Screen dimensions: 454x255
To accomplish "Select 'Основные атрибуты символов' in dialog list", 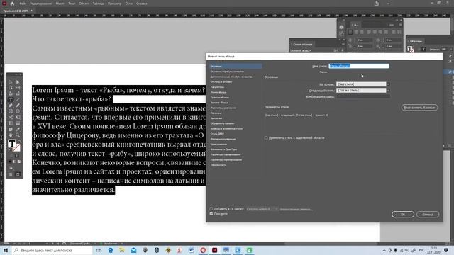I will pyautogui.click(x=227, y=72).
